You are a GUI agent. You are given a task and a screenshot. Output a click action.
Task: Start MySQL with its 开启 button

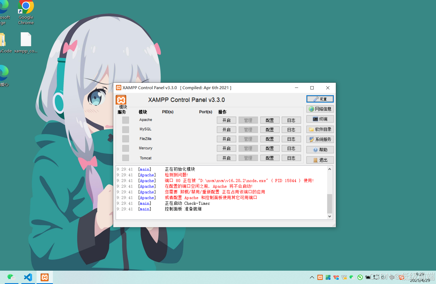click(227, 130)
